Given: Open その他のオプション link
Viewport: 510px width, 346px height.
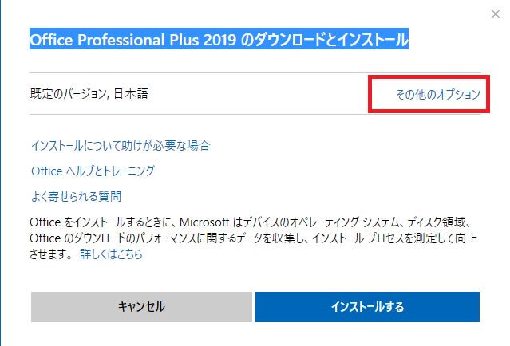Looking at the screenshot, I should pos(438,94).
